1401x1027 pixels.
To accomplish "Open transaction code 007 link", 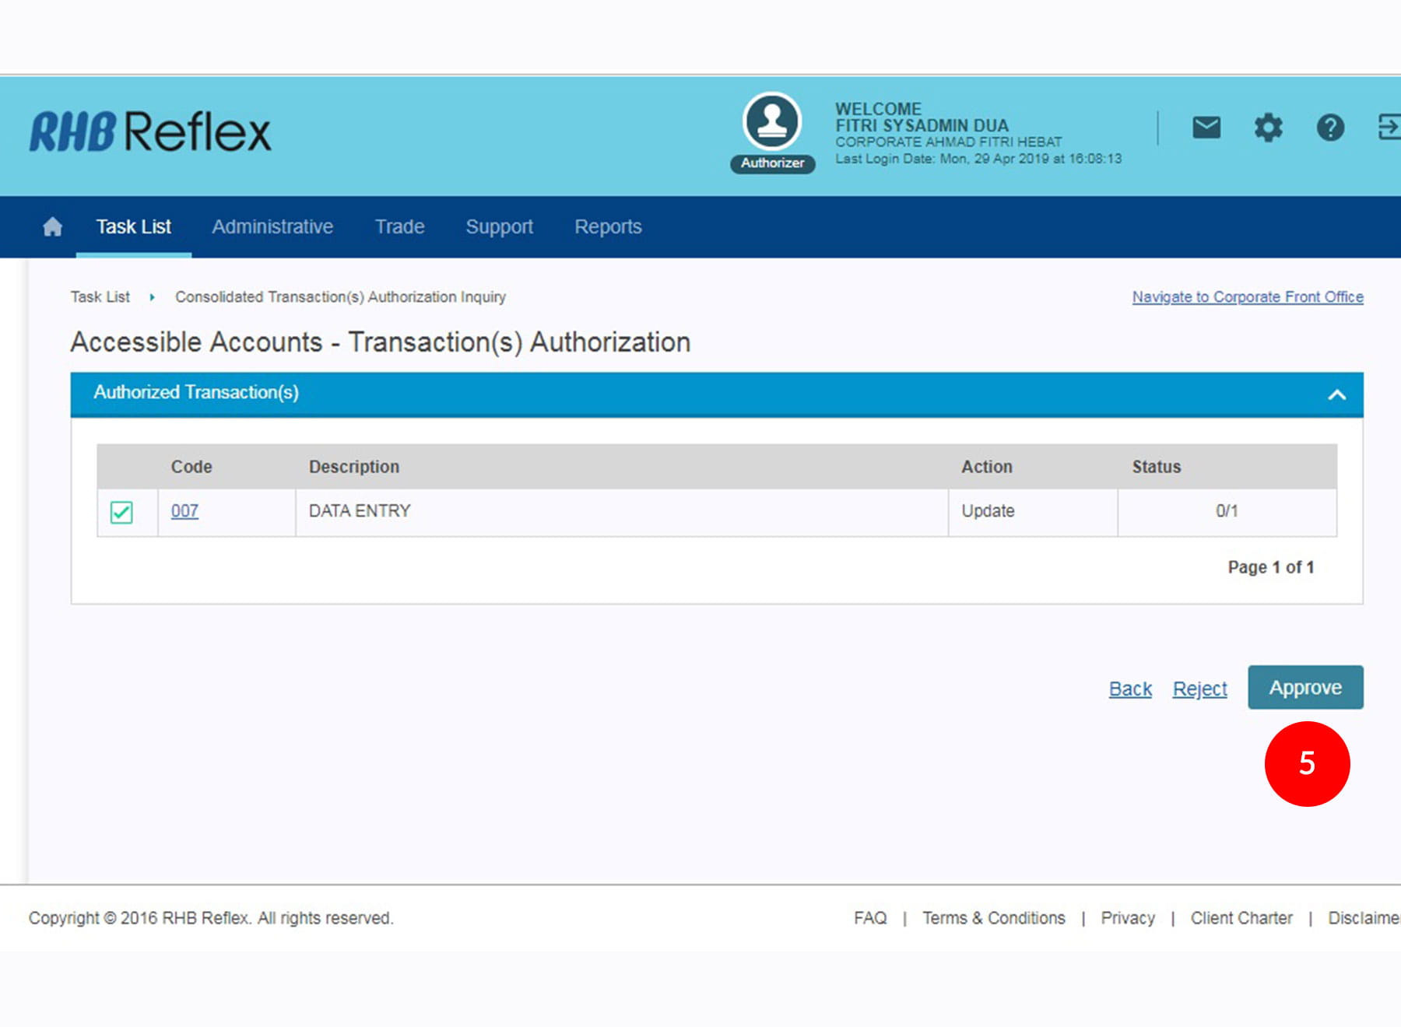I will tap(184, 511).
